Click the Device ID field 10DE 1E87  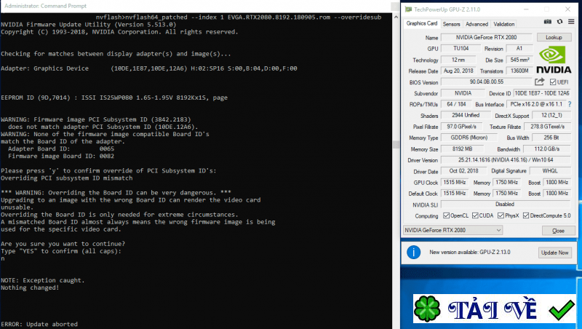(x=541, y=93)
